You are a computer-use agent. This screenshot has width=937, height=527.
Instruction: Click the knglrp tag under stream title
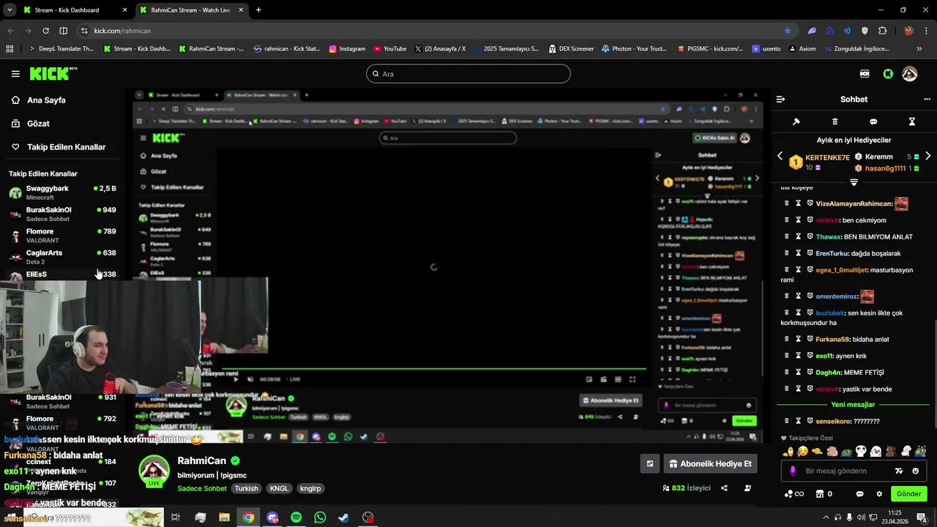click(x=310, y=488)
